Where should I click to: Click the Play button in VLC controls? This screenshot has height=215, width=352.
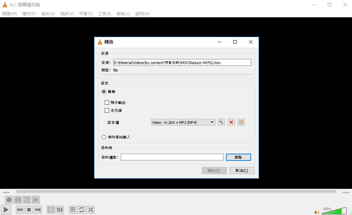coord(5,210)
